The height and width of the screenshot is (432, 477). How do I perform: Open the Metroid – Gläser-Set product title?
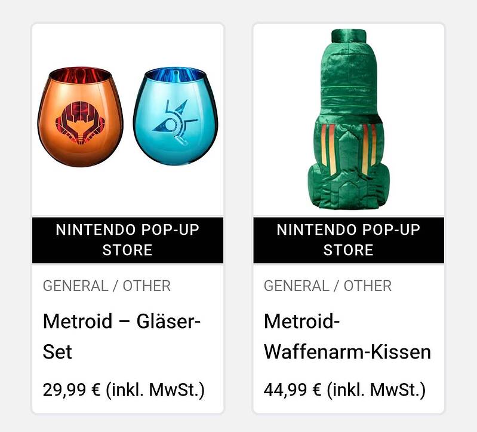tap(121, 336)
